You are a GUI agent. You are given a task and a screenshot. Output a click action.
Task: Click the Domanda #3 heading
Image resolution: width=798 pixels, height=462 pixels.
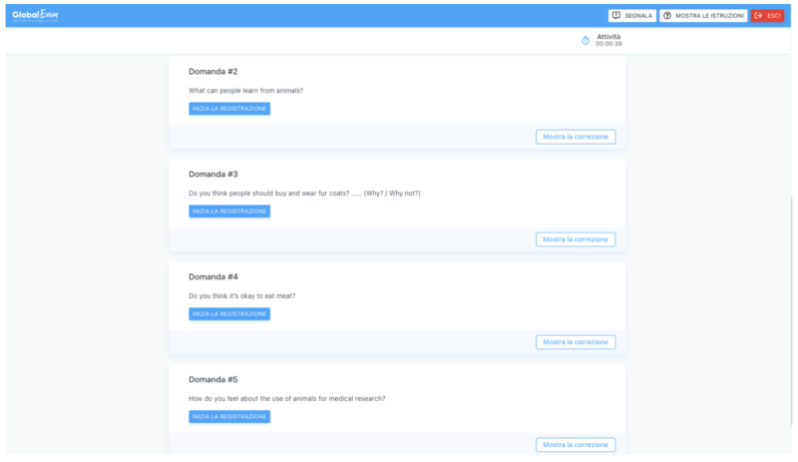click(x=212, y=175)
